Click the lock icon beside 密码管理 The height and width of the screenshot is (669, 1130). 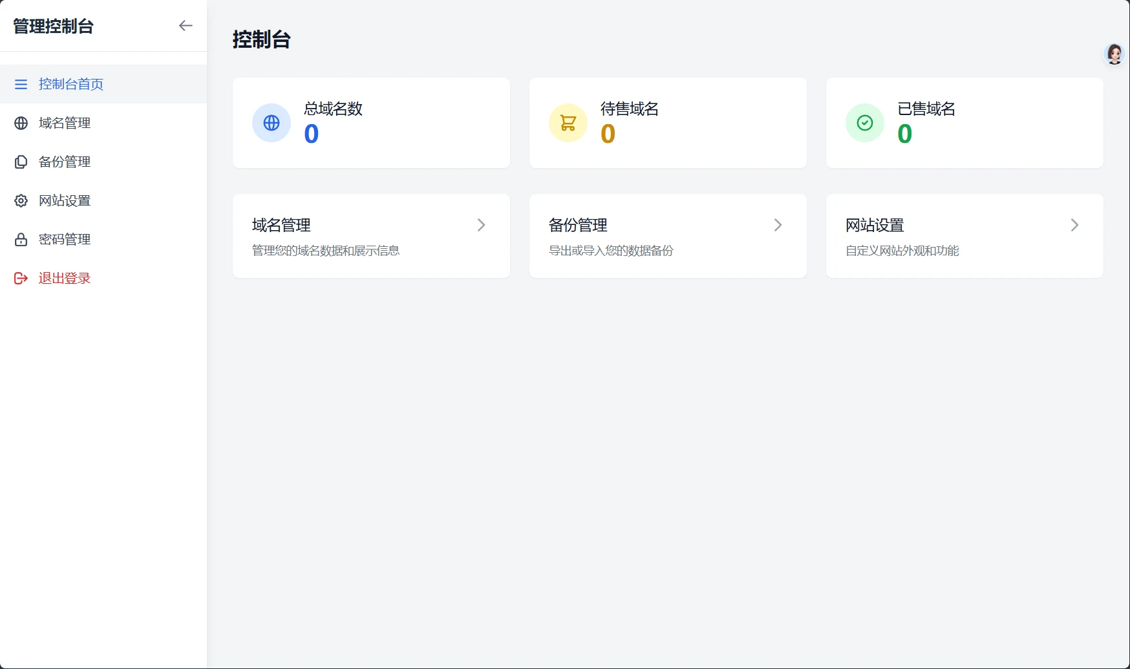pos(21,240)
